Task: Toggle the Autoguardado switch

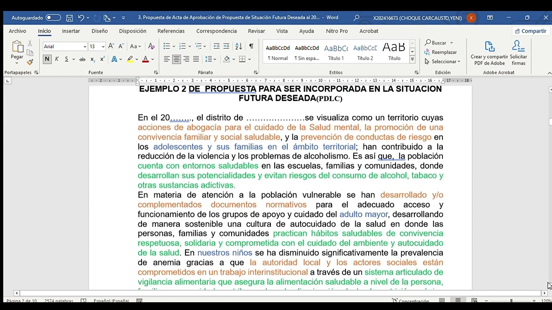Action: 53,18
